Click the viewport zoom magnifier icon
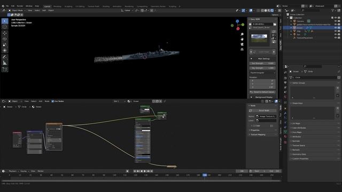The height and width of the screenshot is (192, 342). [242, 34]
